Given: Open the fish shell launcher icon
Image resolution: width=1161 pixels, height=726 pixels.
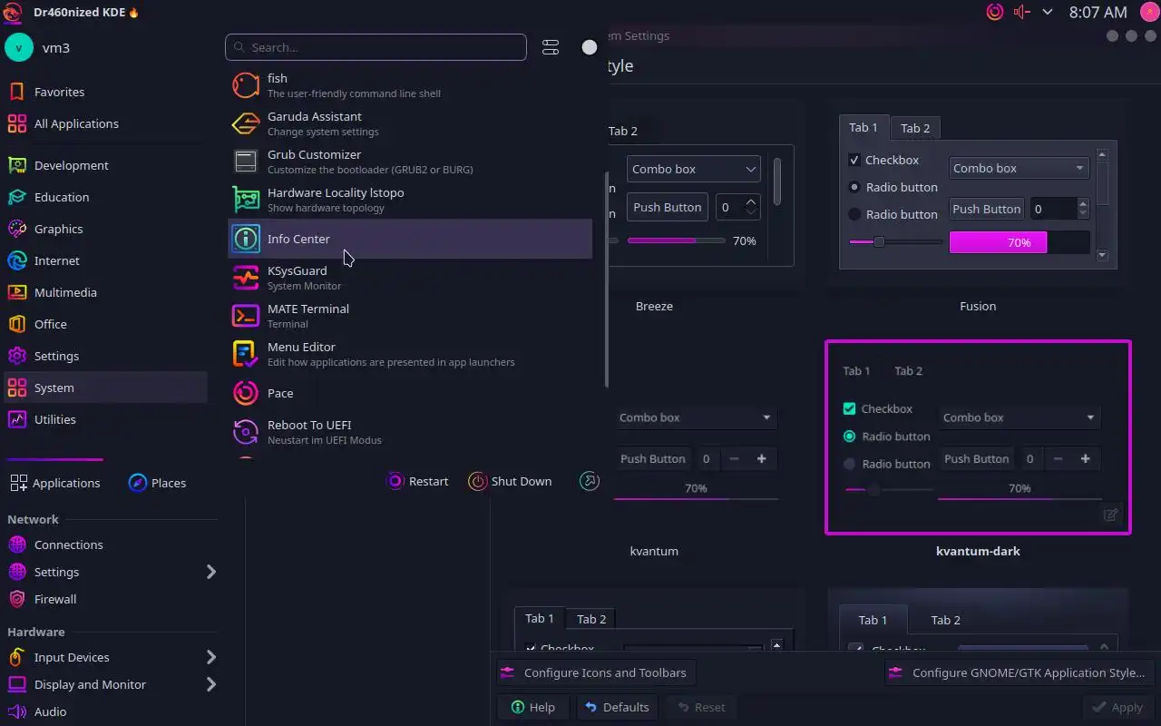Looking at the screenshot, I should (246, 85).
